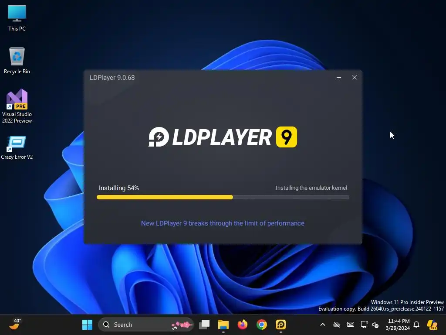Image resolution: width=446 pixels, height=335 pixels.
Task: Launch Firefox from the taskbar
Action: pyautogui.click(x=242, y=325)
